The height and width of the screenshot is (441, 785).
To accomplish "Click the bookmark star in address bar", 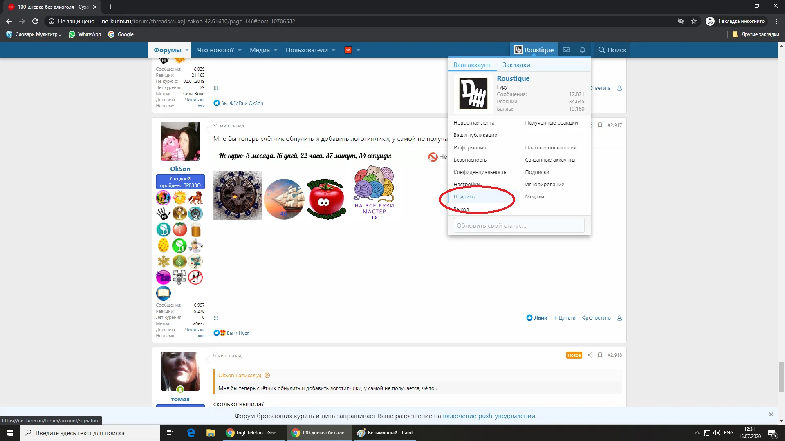I will pyautogui.click(x=694, y=21).
